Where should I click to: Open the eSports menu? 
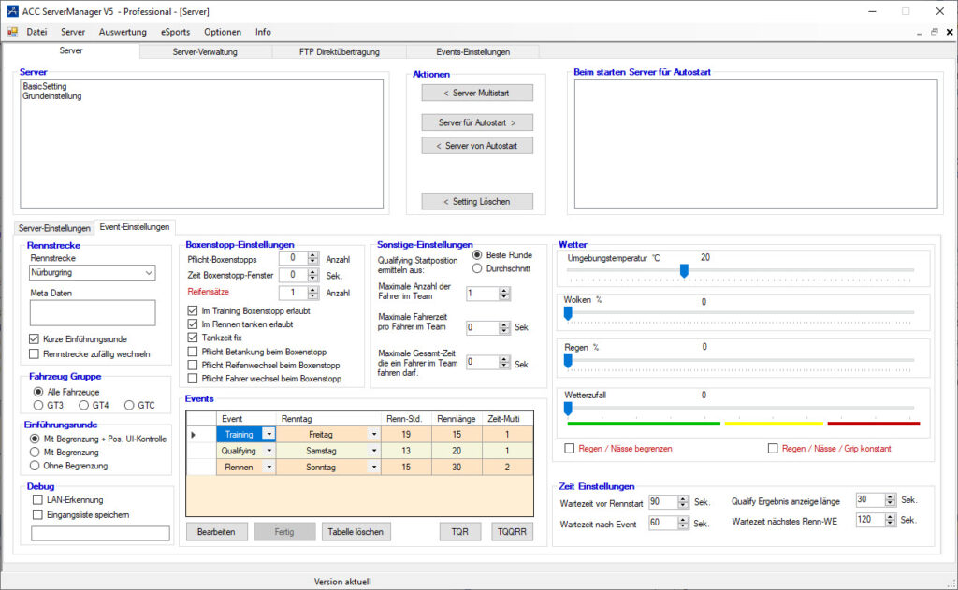point(175,32)
